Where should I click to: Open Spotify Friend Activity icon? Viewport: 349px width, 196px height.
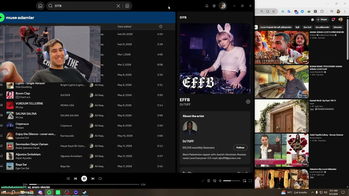click(214, 6)
